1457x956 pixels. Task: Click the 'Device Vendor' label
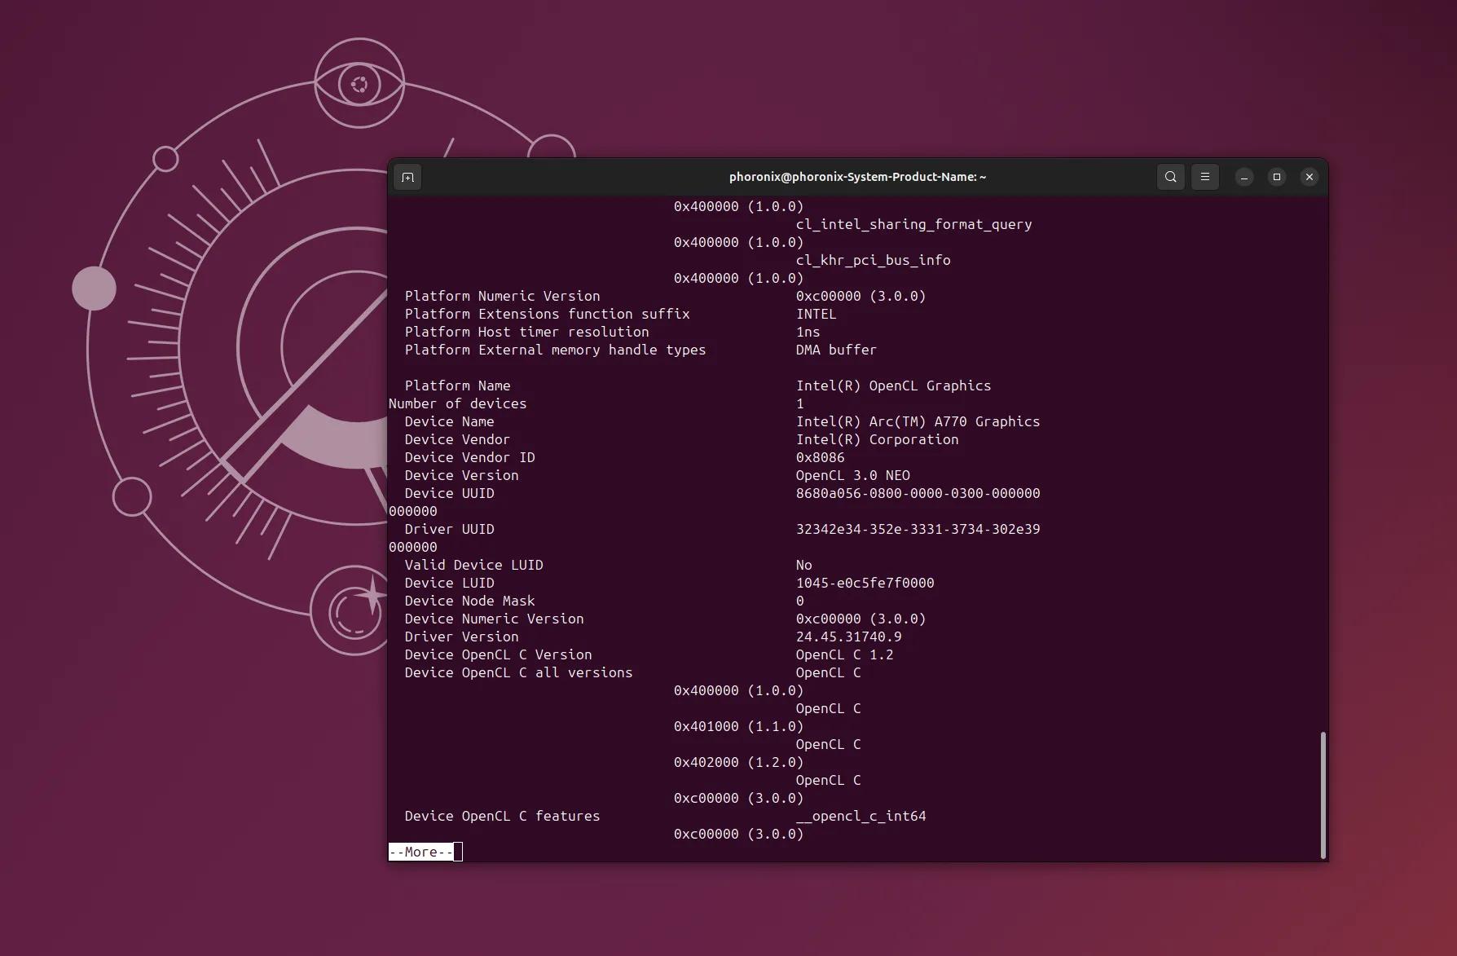click(457, 439)
